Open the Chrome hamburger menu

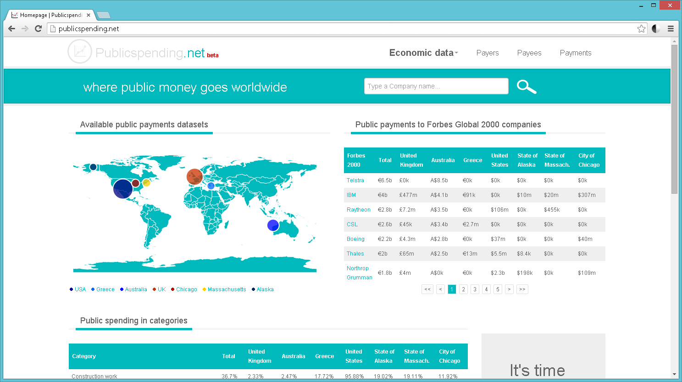point(671,29)
